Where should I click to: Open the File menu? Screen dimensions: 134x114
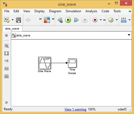click(x=7, y=11)
